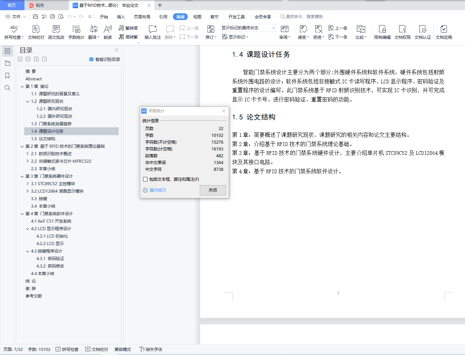Switch to the 页面布局 ribbon tab
The height and width of the screenshot is (355, 465).
pyautogui.click(x=142, y=17)
